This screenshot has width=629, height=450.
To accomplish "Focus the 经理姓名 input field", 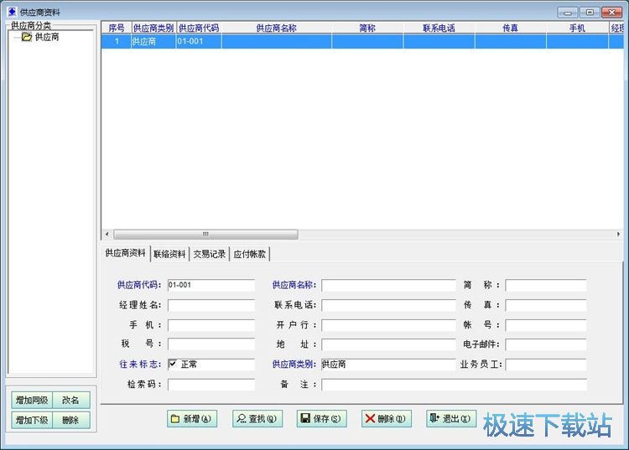I will point(211,305).
